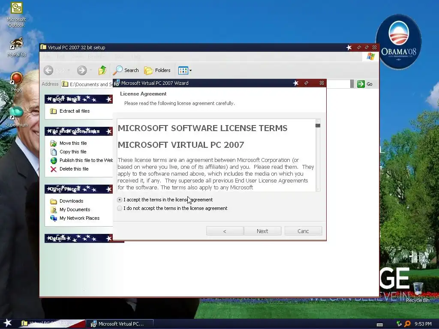Open My Documents in Other Places

tap(75, 209)
